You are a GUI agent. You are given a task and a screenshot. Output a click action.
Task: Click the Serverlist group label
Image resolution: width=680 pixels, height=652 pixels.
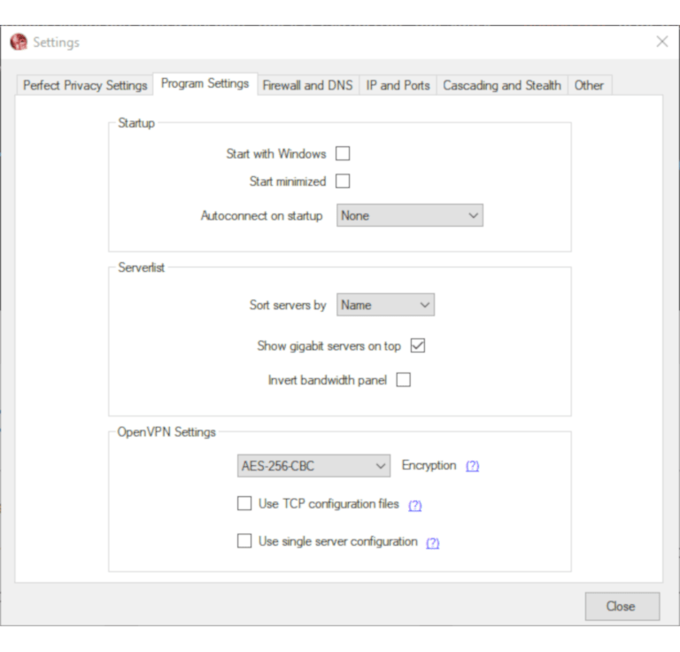click(x=142, y=268)
